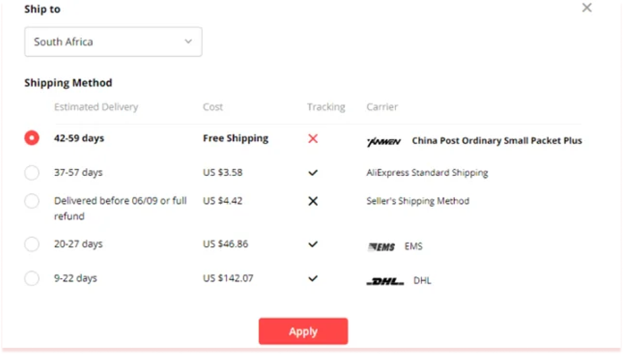
Task: Click the Free Shipping cost label
Action: (x=235, y=138)
